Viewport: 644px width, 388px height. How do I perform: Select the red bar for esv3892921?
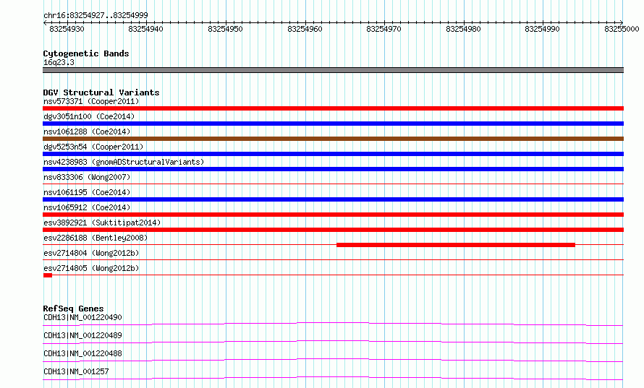[x=333, y=230]
